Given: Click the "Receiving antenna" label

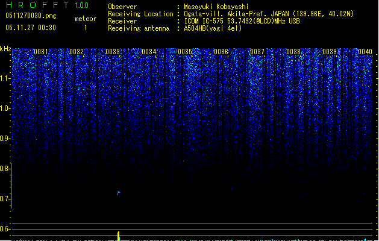Looking at the screenshot, I should (x=139, y=28).
